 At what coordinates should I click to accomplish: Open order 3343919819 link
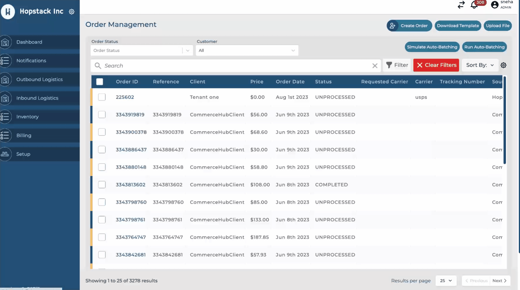tap(130, 115)
